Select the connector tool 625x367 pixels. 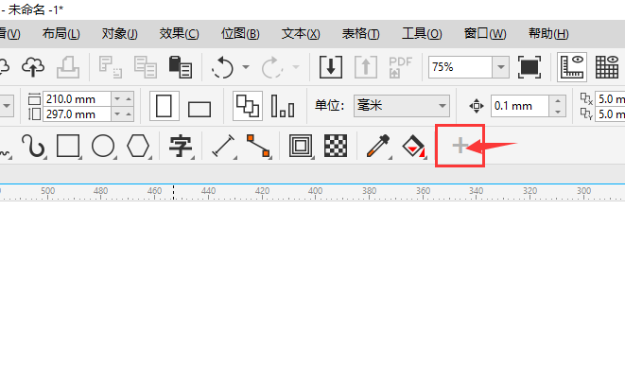pyautogui.click(x=258, y=146)
